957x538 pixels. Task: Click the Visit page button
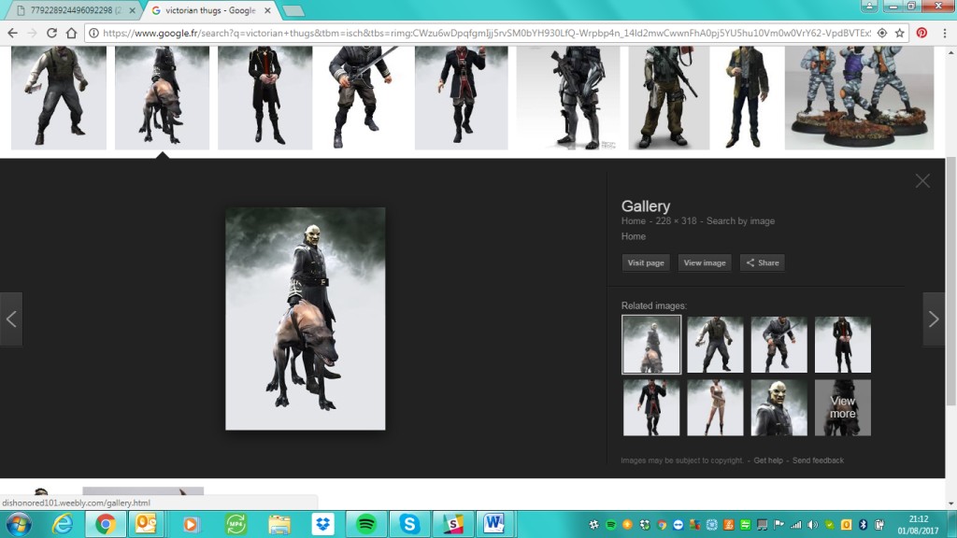[x=646, y=262]
